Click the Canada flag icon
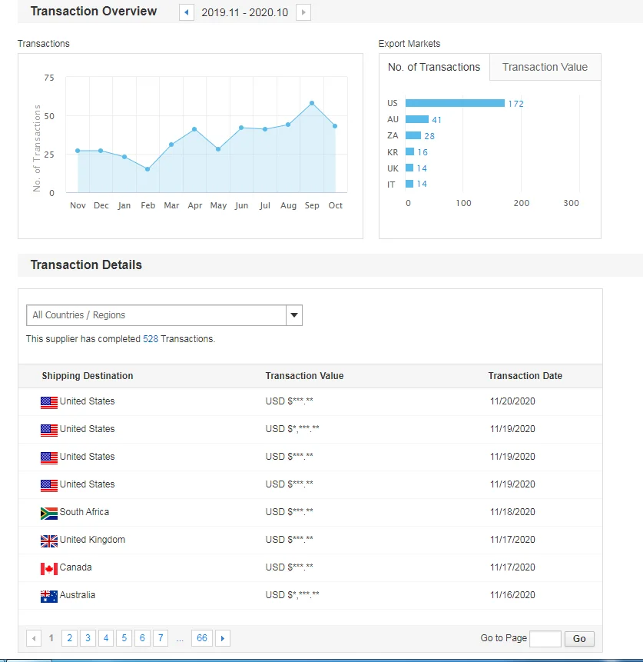The width and height of the screenshot is (643, 662). [x=49, y=568]
